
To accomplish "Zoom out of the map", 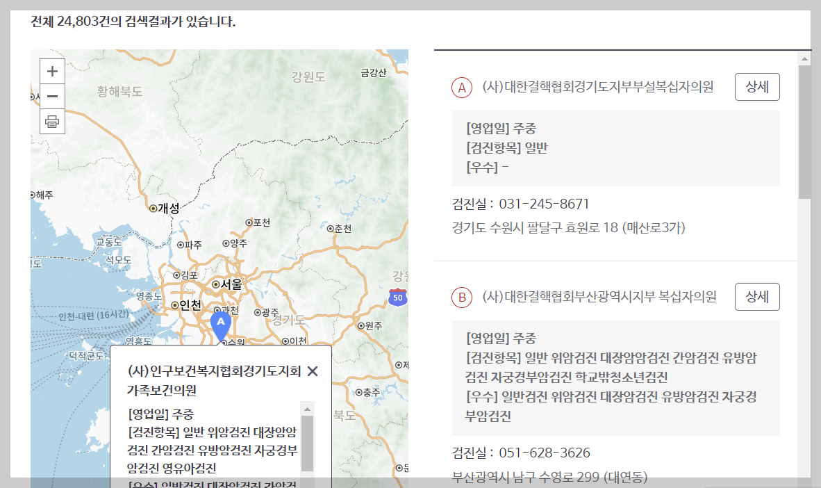I will pyautogui.click(x=52, y=97).
